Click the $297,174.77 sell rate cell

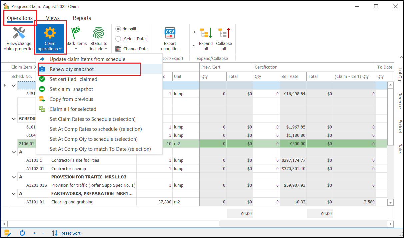(x=293, y=160)
